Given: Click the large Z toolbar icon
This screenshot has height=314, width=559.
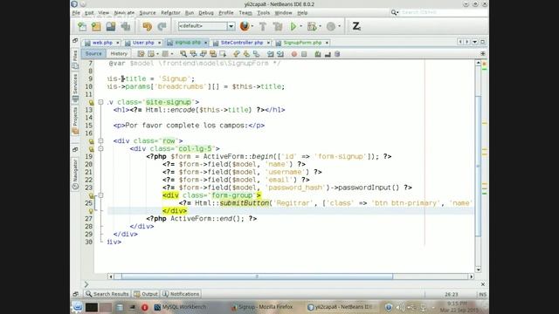Looking at the screenshot, I should [356, 26].
